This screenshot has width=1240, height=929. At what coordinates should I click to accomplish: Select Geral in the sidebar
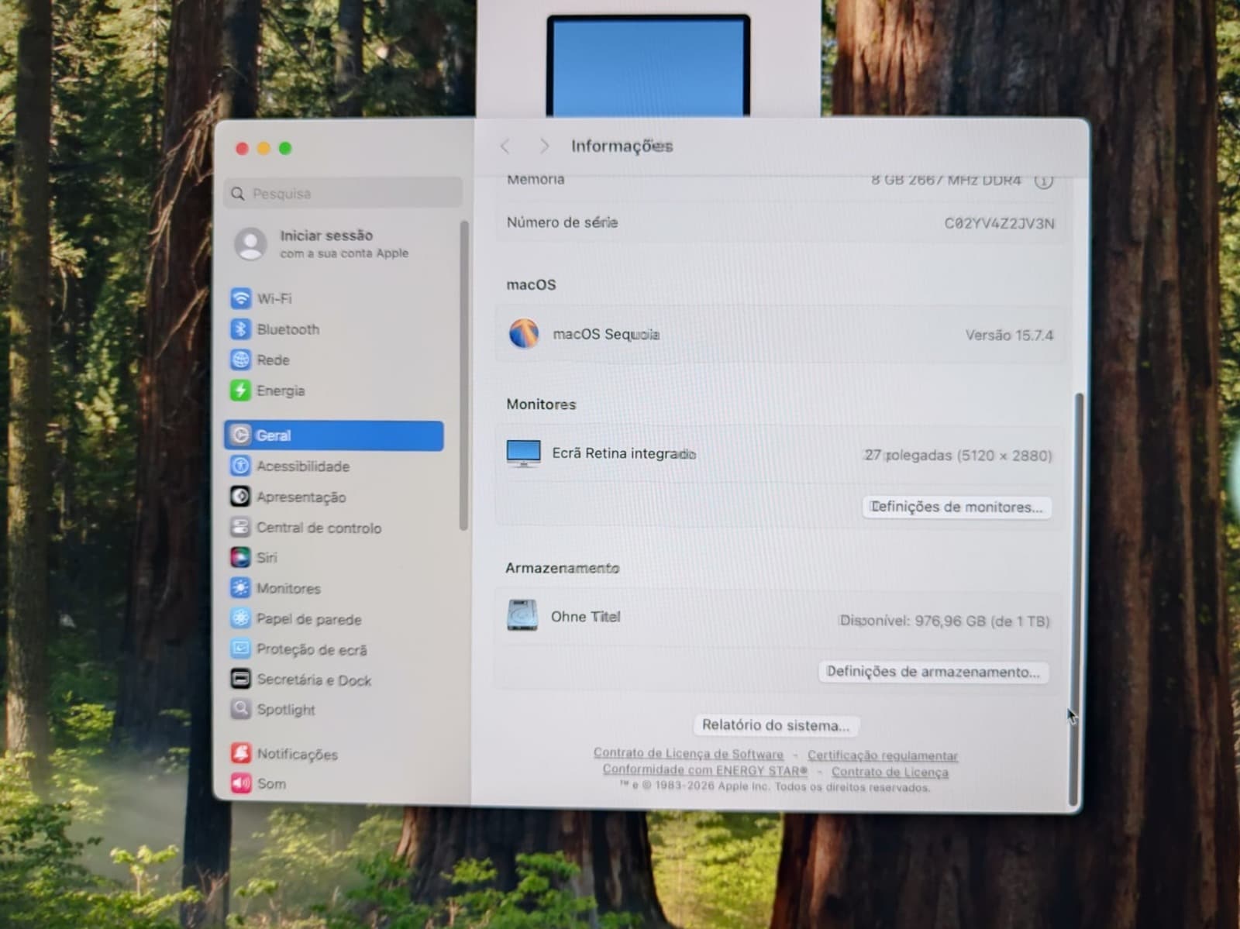click(x=334, y=435)
